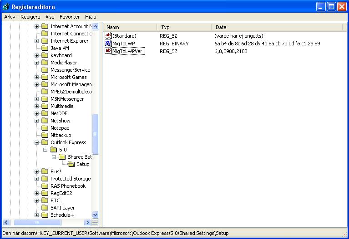Click the MediaPlayer folder icon

point(45,63)
